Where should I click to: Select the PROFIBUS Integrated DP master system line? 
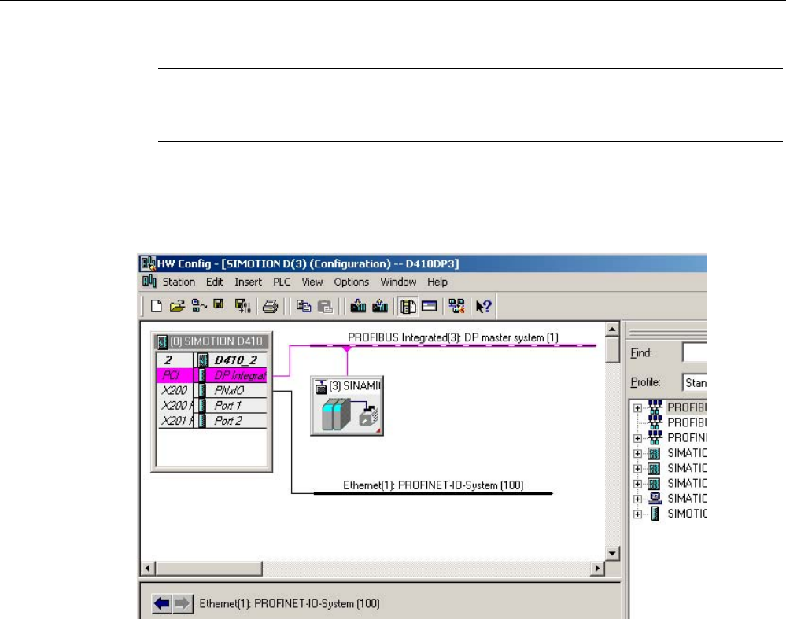pos(452,345)
